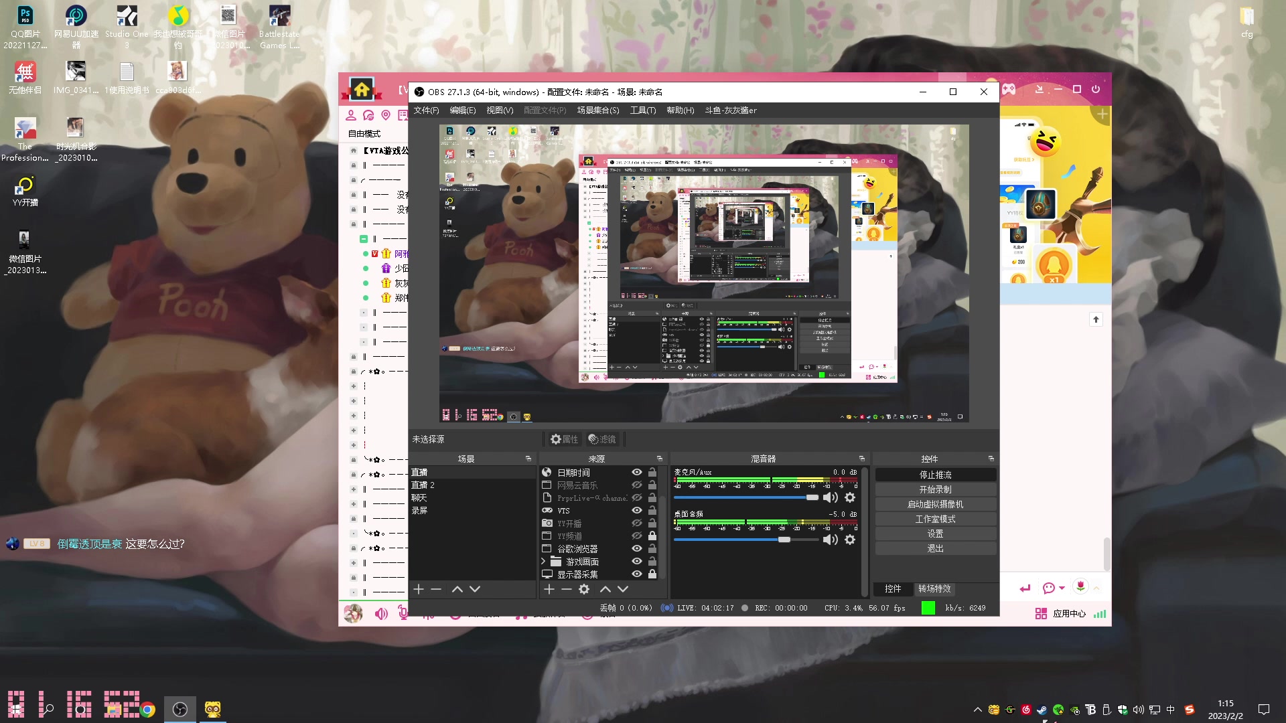1286x723 pixels.
Task: Pop out the 场景 dock panel
Action: point(528,459)
